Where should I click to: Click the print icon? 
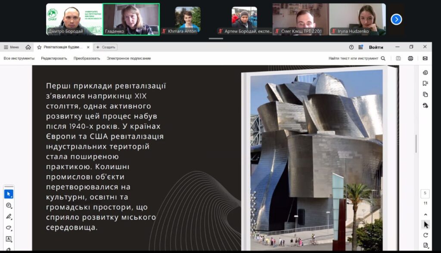pyautogui.click(x=410, y=58)
